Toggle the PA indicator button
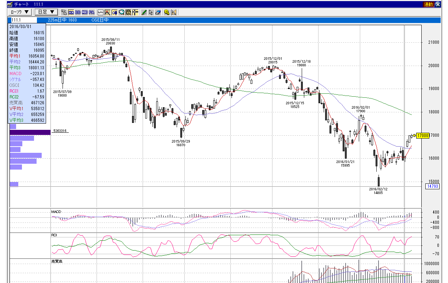 [91, 12]
